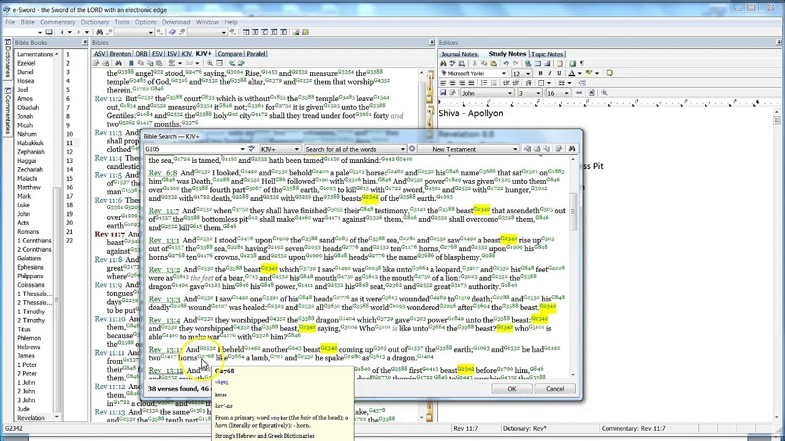Click the round options icon before New Testament

[412, 149]
